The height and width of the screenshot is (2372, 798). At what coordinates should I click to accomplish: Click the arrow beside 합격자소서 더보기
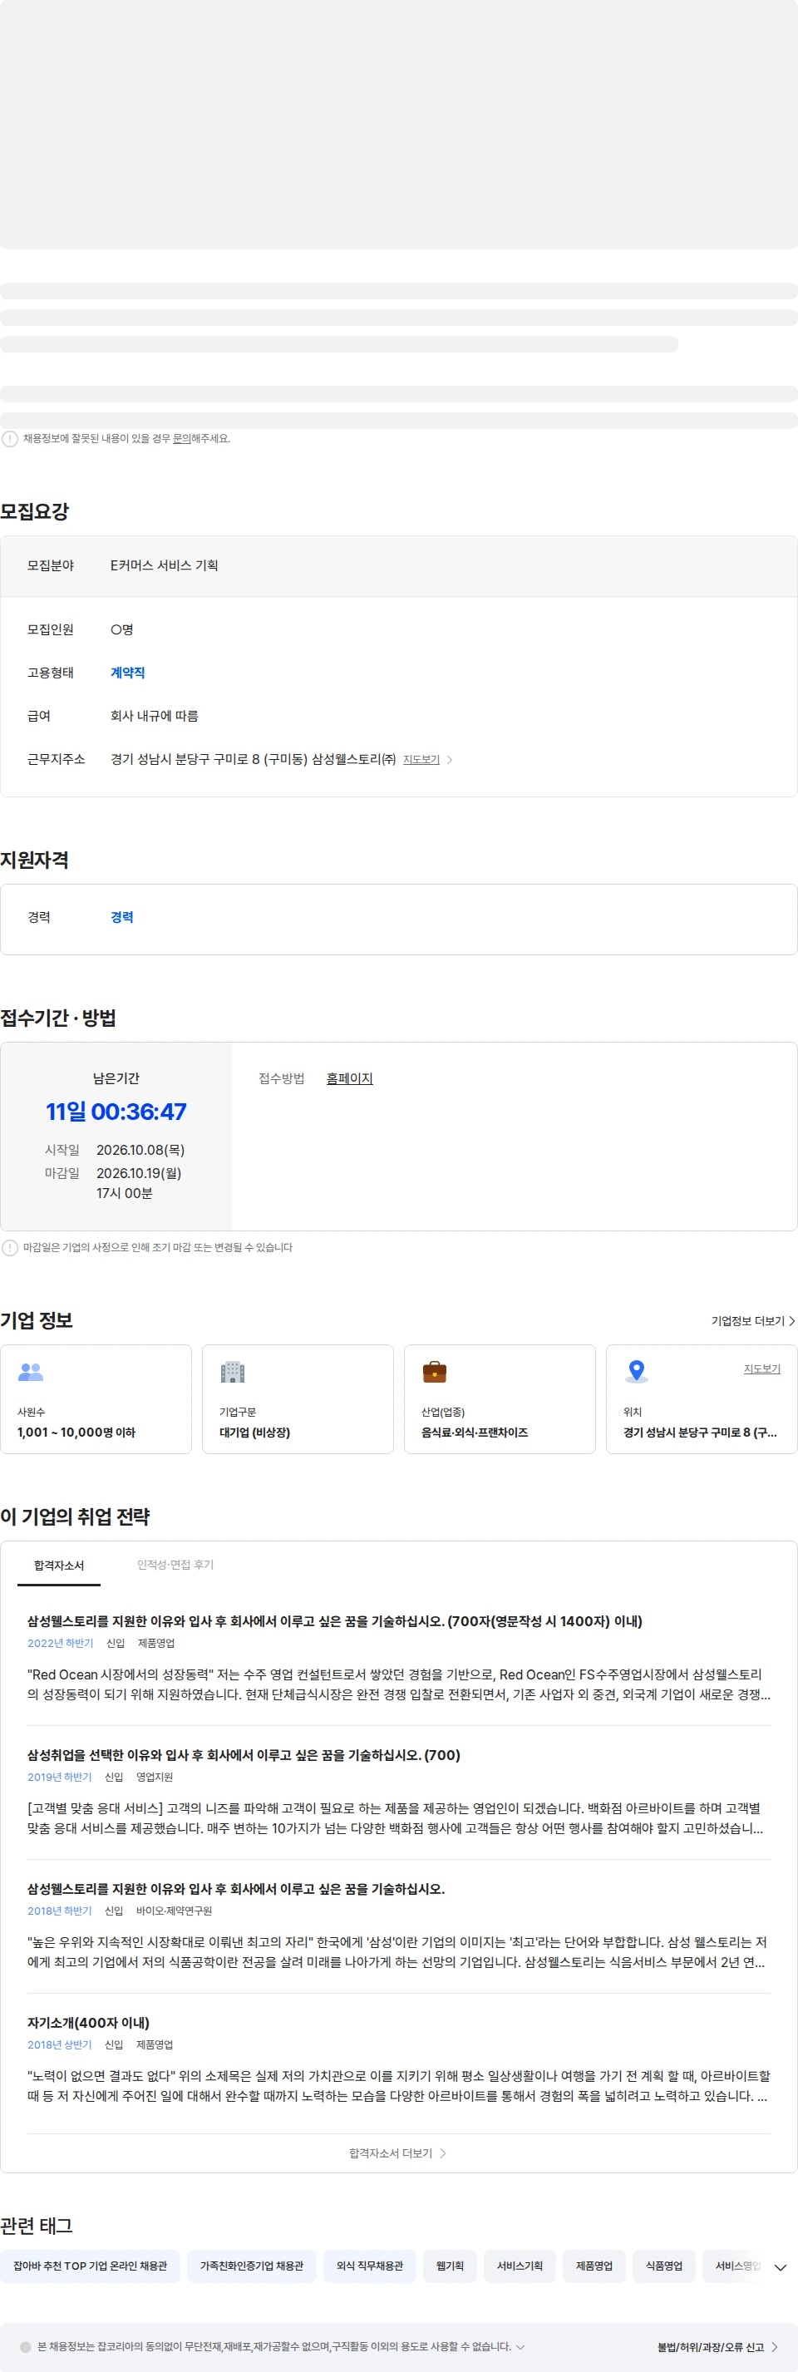point(443,2153)
